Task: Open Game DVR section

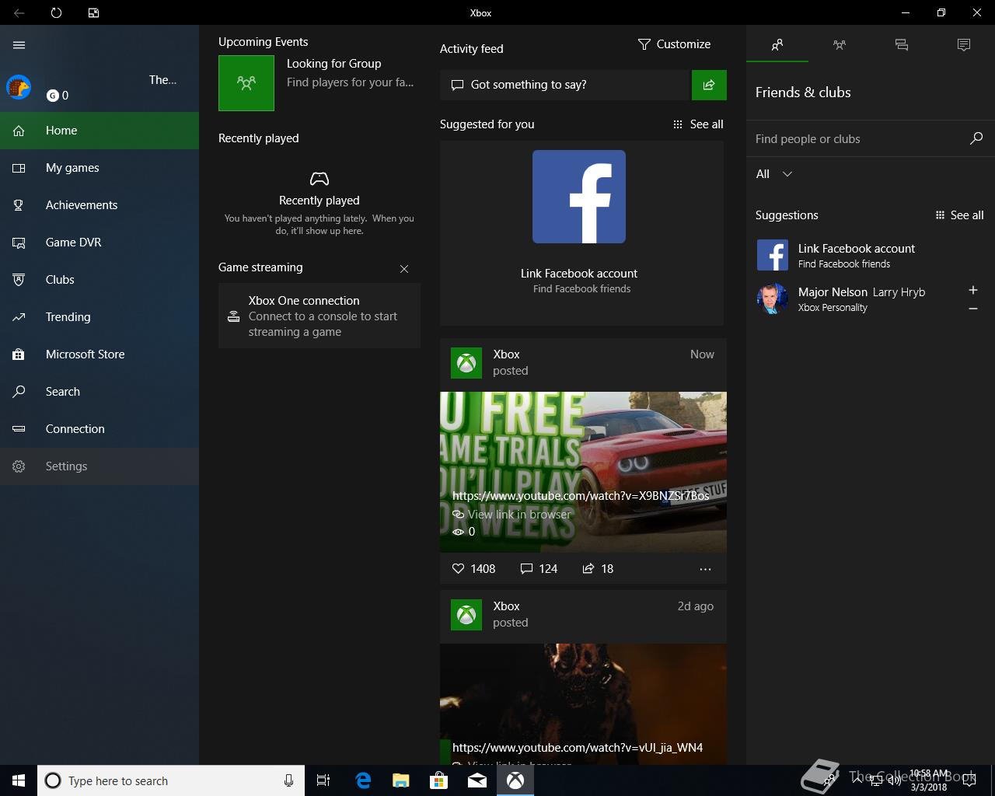Action: 99,243
